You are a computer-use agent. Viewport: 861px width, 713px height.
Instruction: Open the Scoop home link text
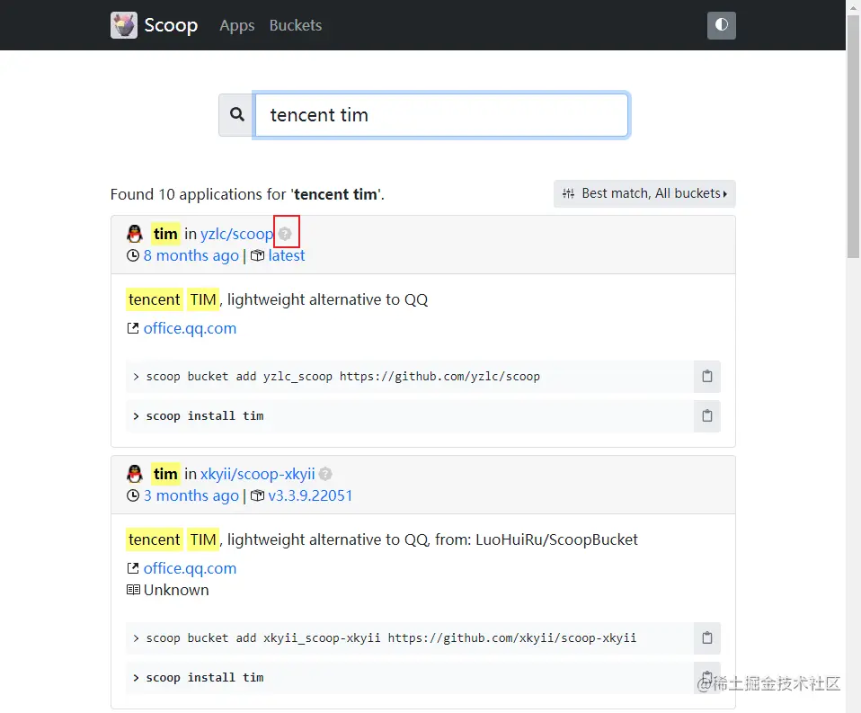(171, 25)
